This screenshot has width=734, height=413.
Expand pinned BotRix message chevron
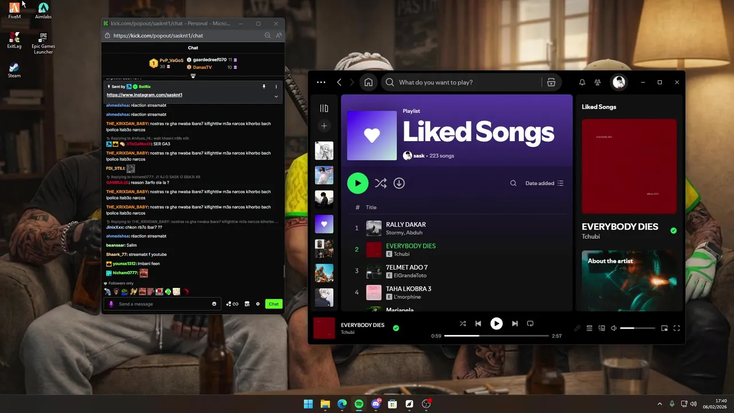click(x=276, y=96)
